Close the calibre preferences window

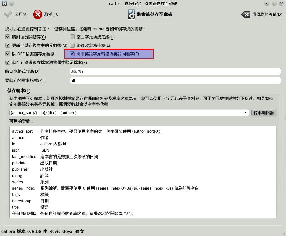pyautogui.click(x=281, y=3)
